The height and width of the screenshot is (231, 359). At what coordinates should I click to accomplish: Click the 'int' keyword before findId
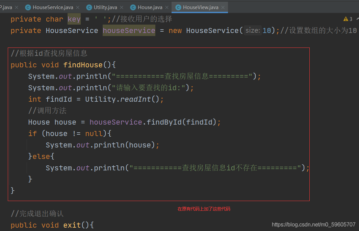[34, 99]
